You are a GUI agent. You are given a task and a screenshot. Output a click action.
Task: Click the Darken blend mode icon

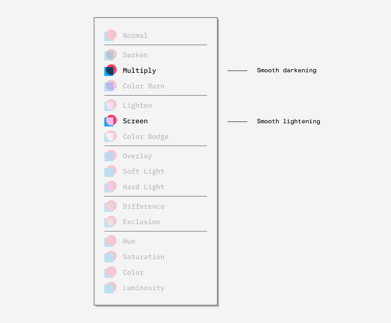(111, 55)
